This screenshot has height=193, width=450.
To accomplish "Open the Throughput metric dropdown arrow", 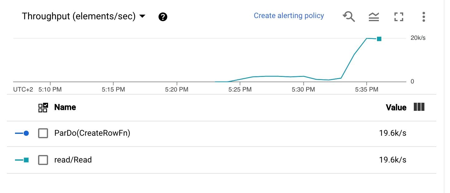I will tap(142, 16).
